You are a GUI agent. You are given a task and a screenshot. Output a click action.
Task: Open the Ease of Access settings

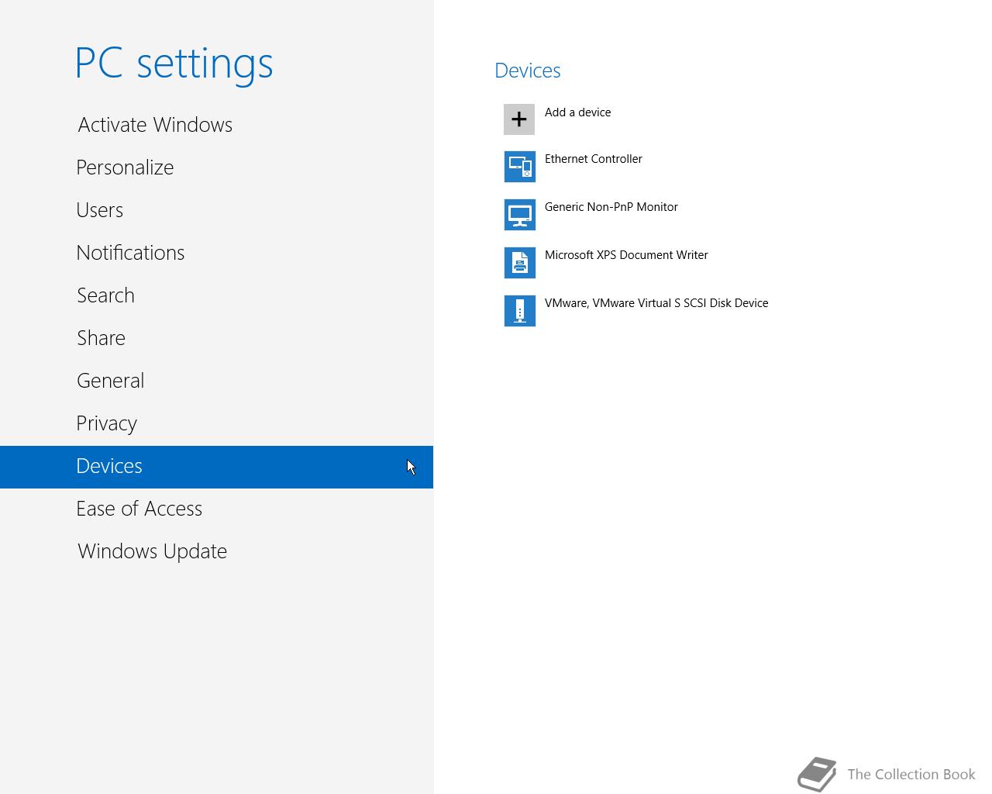pyautogui.click(x=216, y=509)
